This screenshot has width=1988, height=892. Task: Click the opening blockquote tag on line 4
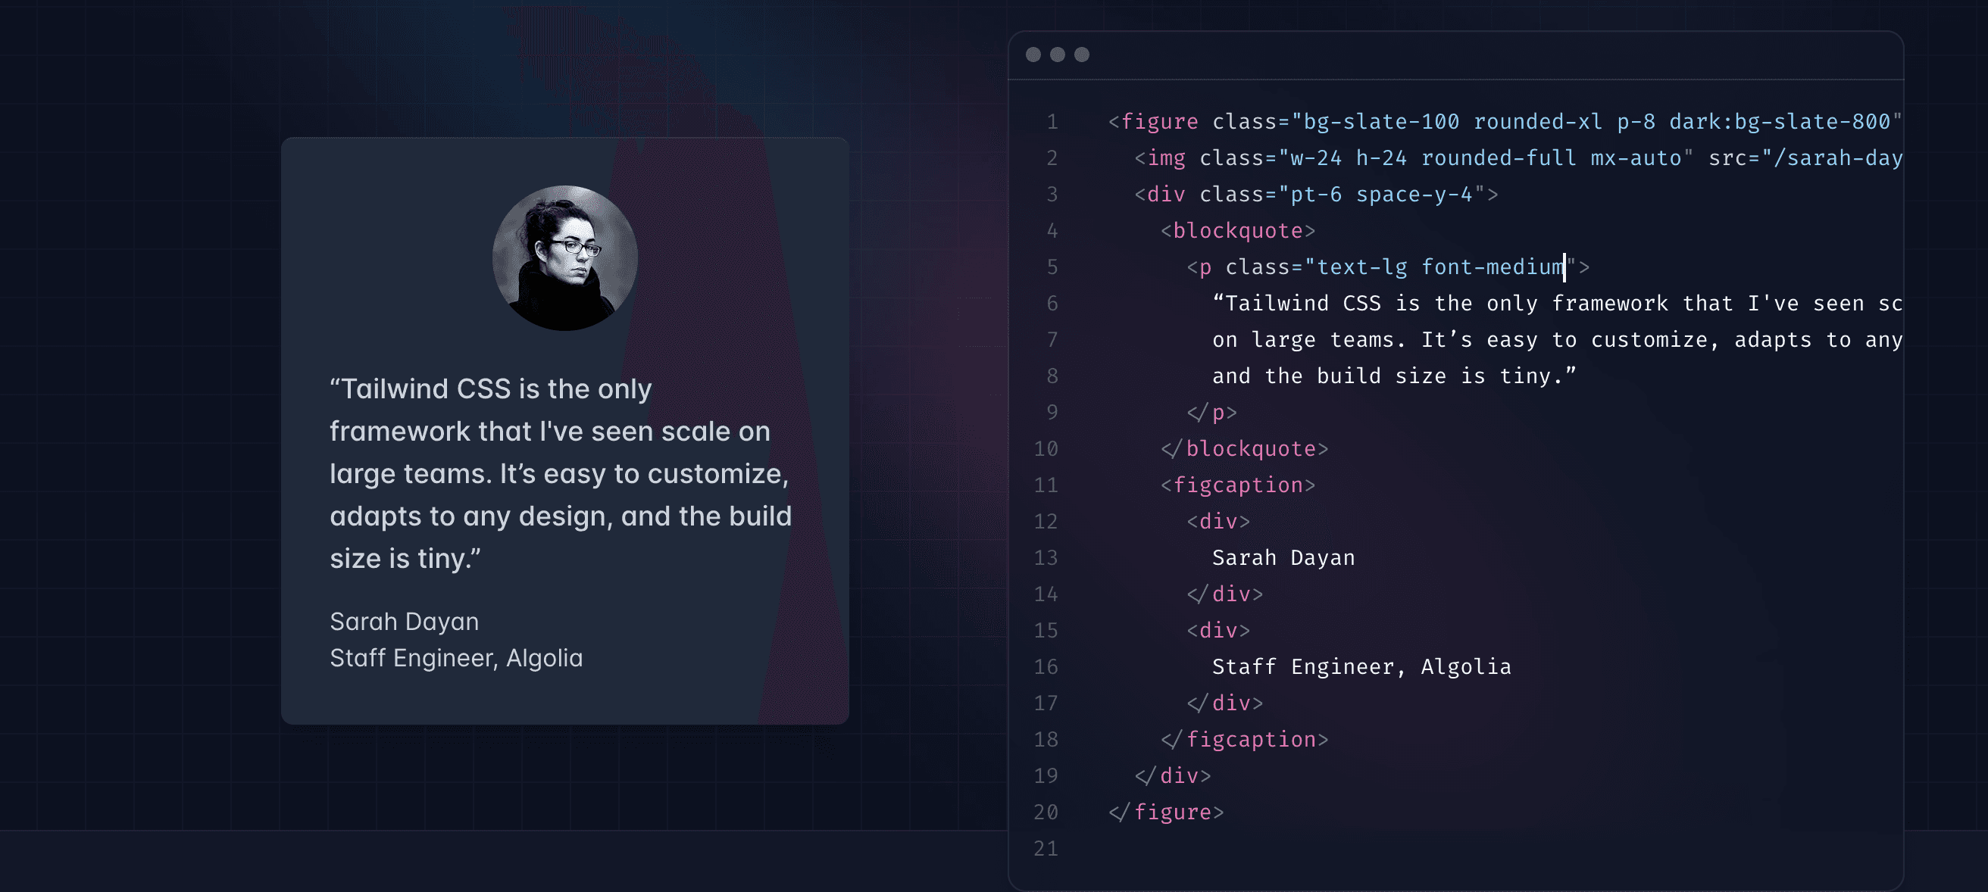[x=1238, y=231]
